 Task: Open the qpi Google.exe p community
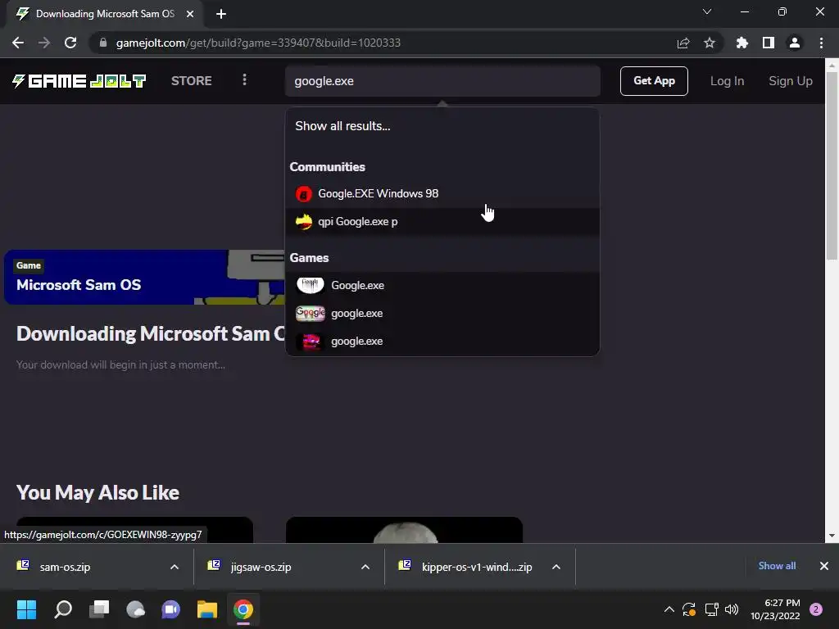pyautogui.click(x=442, y=221)
